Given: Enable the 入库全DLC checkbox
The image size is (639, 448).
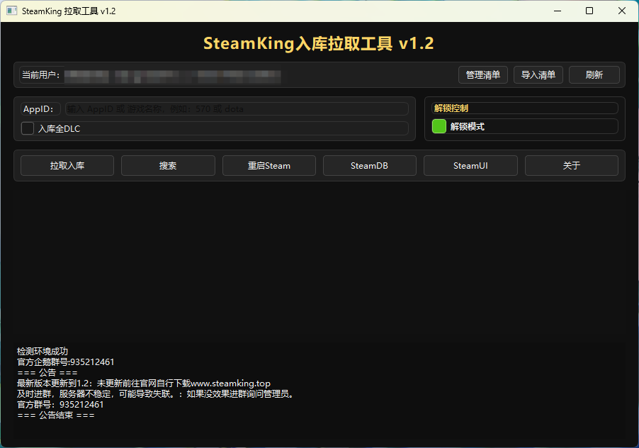Looking at the screenshot, I should pos(27,128).
